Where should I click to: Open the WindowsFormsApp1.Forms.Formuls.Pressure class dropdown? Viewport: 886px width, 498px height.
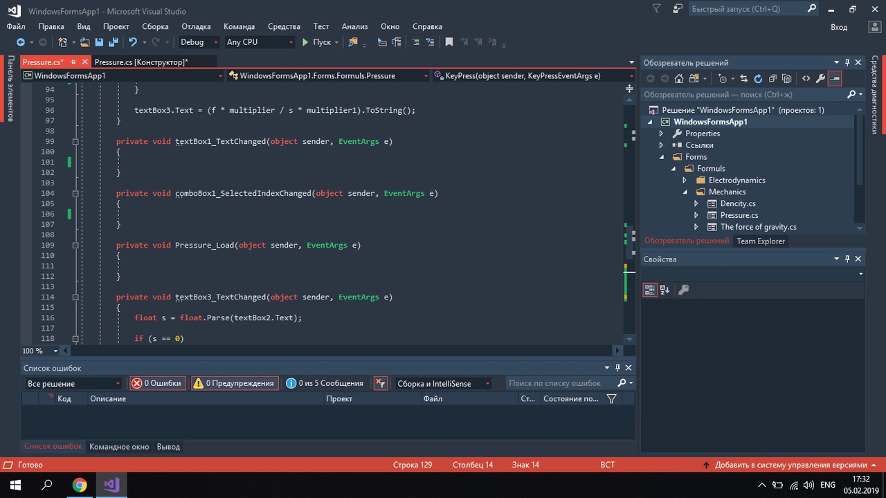click(329, 76)
